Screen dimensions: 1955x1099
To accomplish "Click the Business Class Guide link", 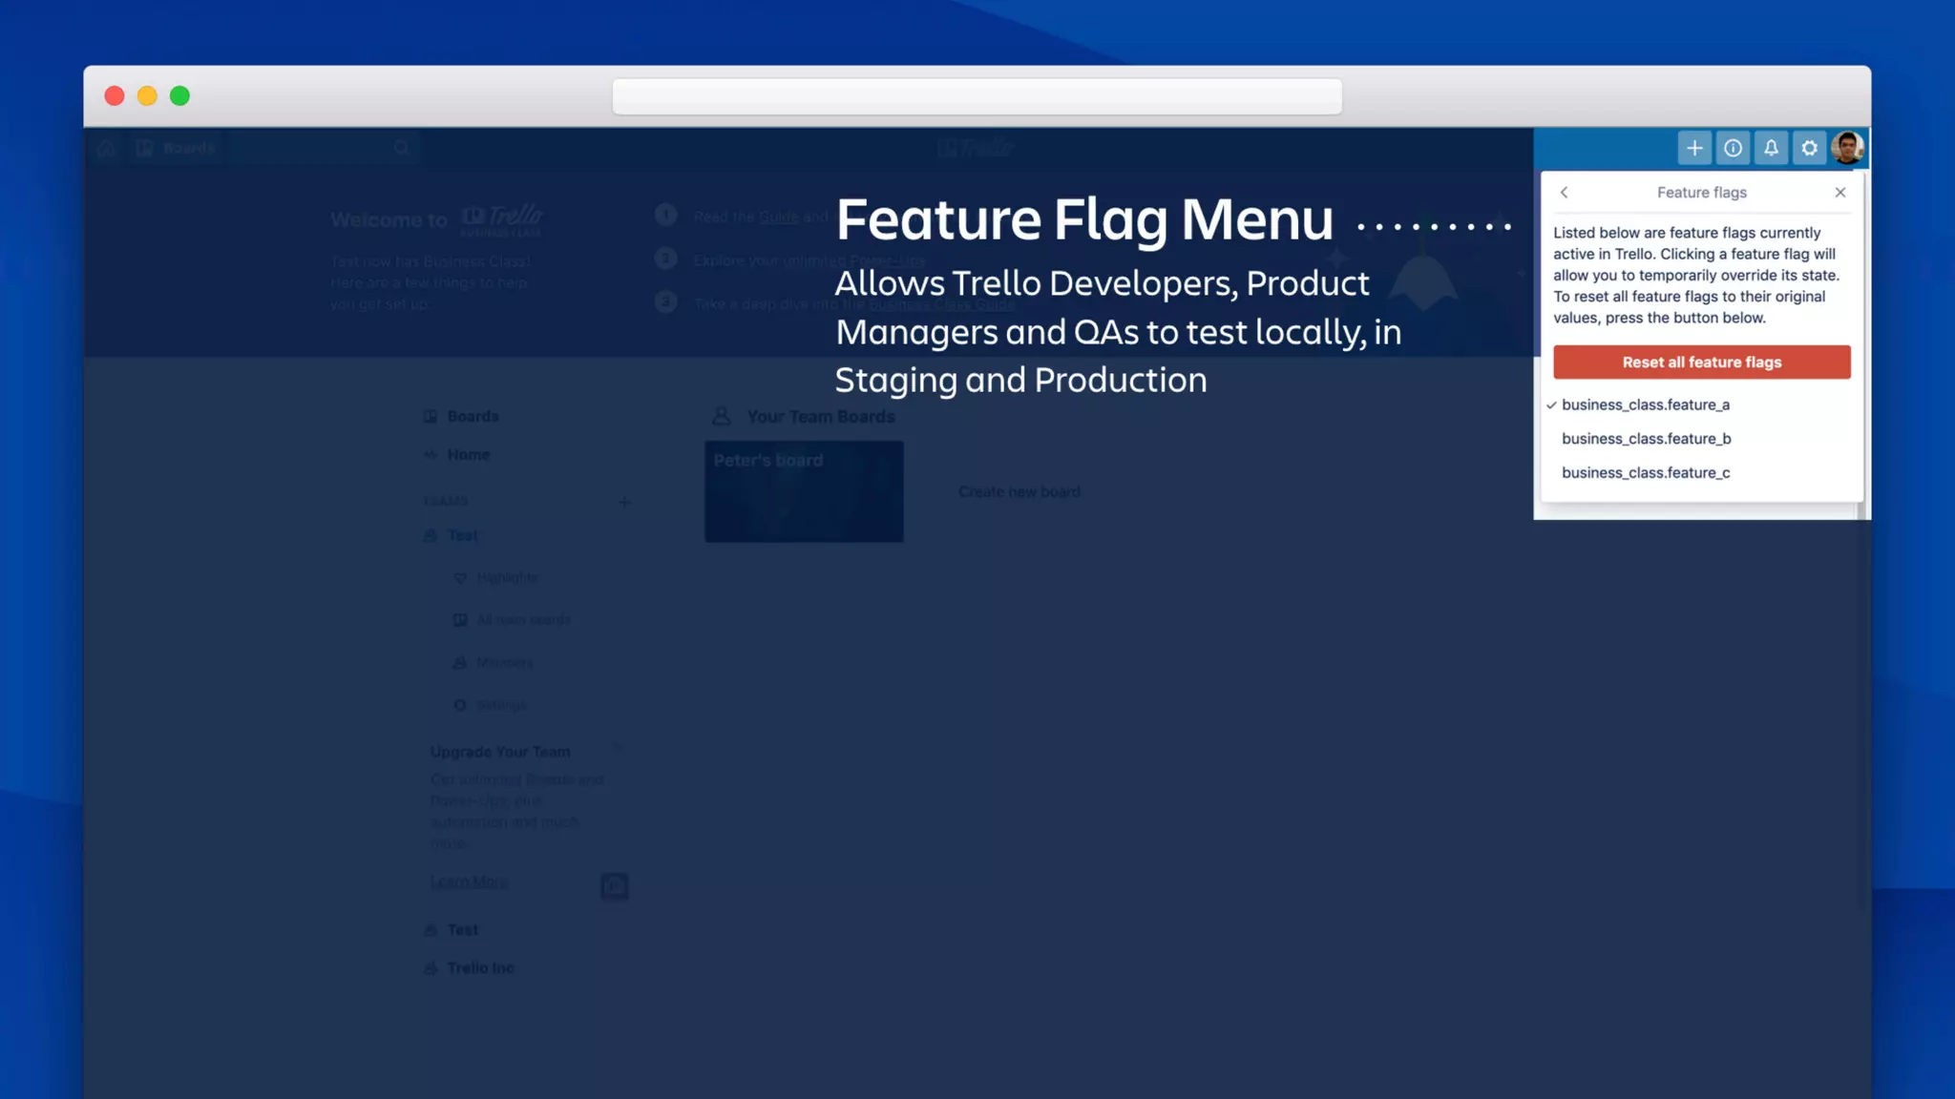I will click(x=940, y=304).
